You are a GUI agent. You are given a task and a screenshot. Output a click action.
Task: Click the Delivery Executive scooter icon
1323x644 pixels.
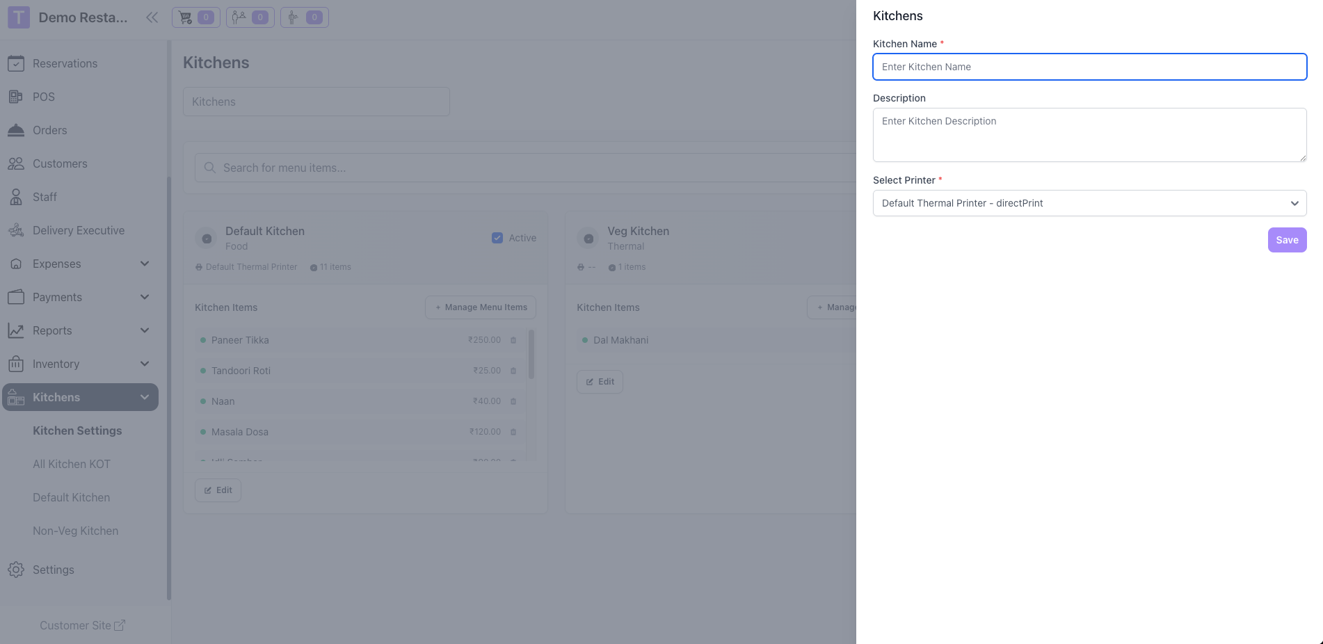pyautogui.click(x=16, y=230)
